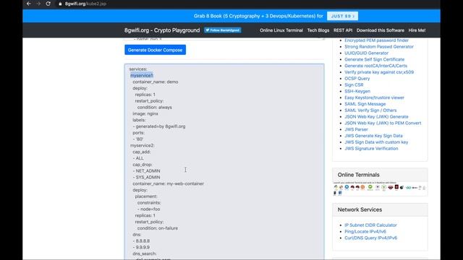Open 8gwifi.org - Crypto Playground home link
Screen dimensions: 463x260
162,30
